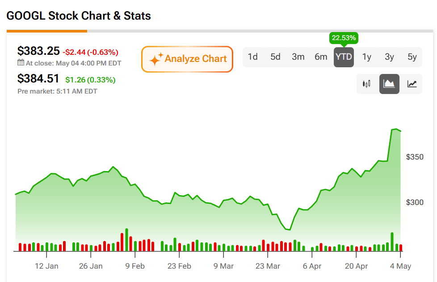The width and height of the screenshot is (437, 282).
Task: Click the tallest green volume bar near 9 Feb
Action: tap(127, 240)
